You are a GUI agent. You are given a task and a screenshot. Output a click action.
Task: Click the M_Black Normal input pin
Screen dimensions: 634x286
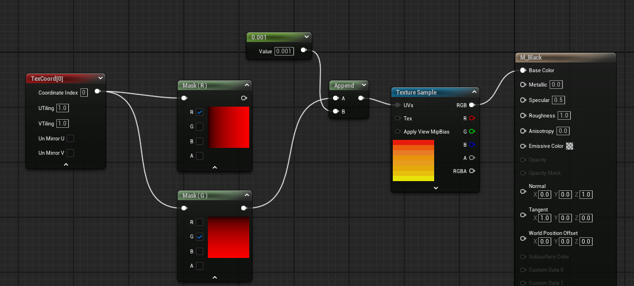click(523, 191)
